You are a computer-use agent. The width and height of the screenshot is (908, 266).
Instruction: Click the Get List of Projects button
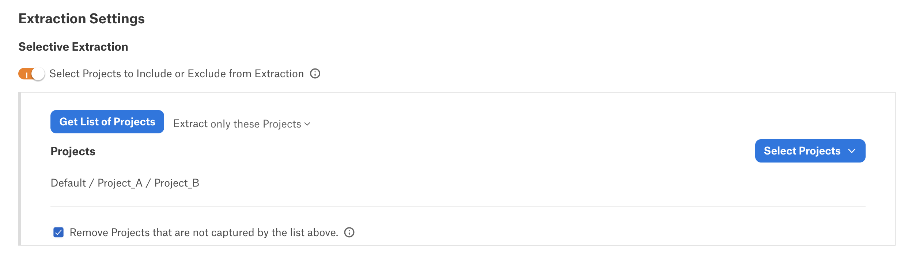tap(107, 122)
